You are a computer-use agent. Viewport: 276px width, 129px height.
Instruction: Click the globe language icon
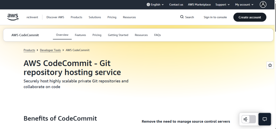point(148,5)
